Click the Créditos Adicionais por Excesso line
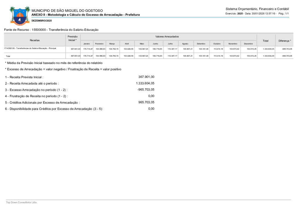 click(42, 102)
